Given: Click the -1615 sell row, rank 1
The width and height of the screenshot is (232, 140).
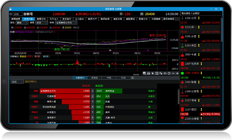Looking at the screenshot, I should 126,91.
